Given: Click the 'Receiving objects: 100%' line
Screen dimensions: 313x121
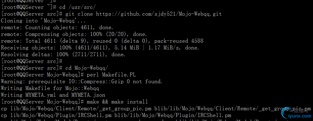Looking at the screenshot, I should tap(100, 48).
